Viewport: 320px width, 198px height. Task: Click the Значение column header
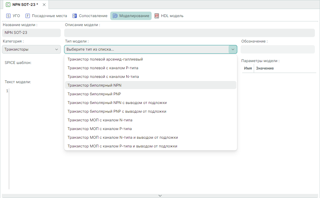coord(265,68)
